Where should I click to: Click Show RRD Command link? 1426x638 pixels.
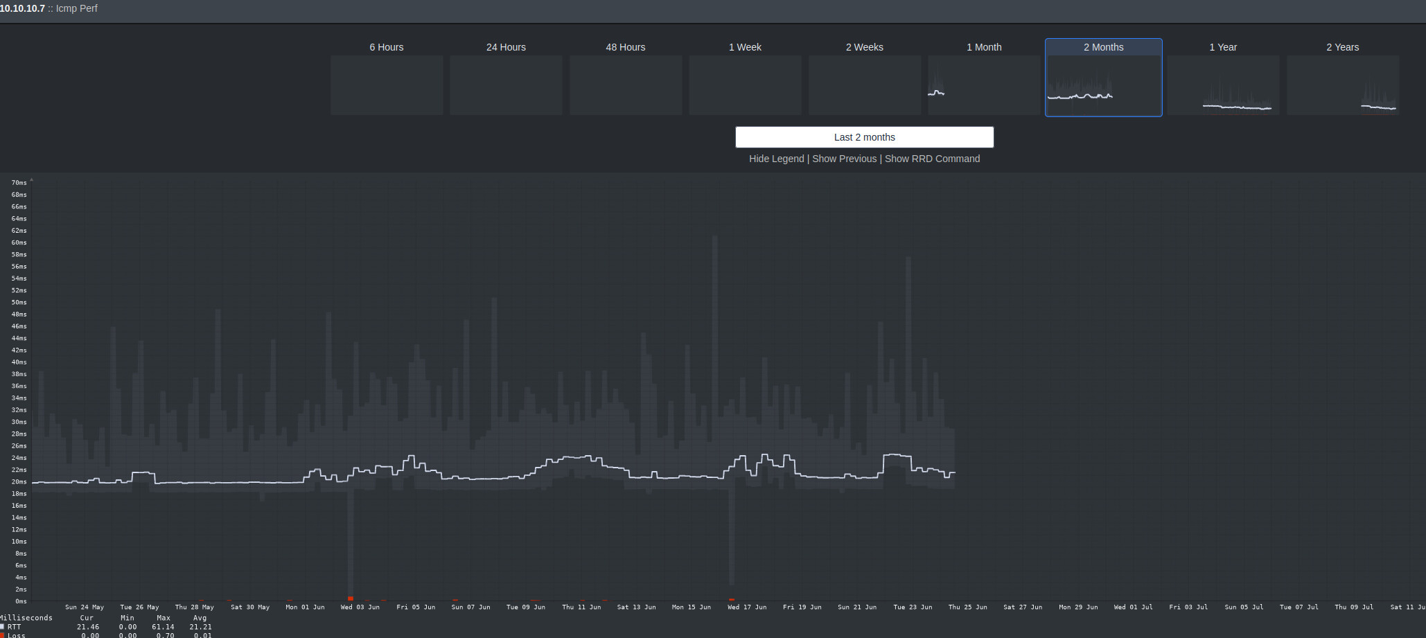click(x=933, y=159)
